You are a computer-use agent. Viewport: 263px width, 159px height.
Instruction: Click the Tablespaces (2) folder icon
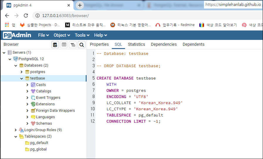click(21, 136)
